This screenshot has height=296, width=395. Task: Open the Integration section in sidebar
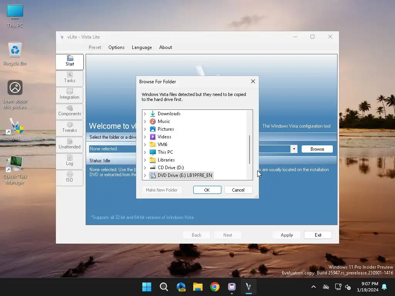pyautogui.click(x=70, y=95)
